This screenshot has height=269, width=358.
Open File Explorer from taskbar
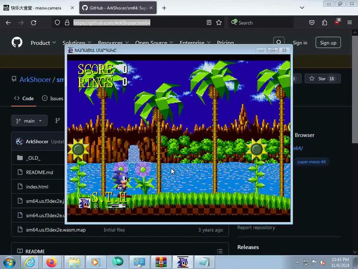[x=74, y=262]
